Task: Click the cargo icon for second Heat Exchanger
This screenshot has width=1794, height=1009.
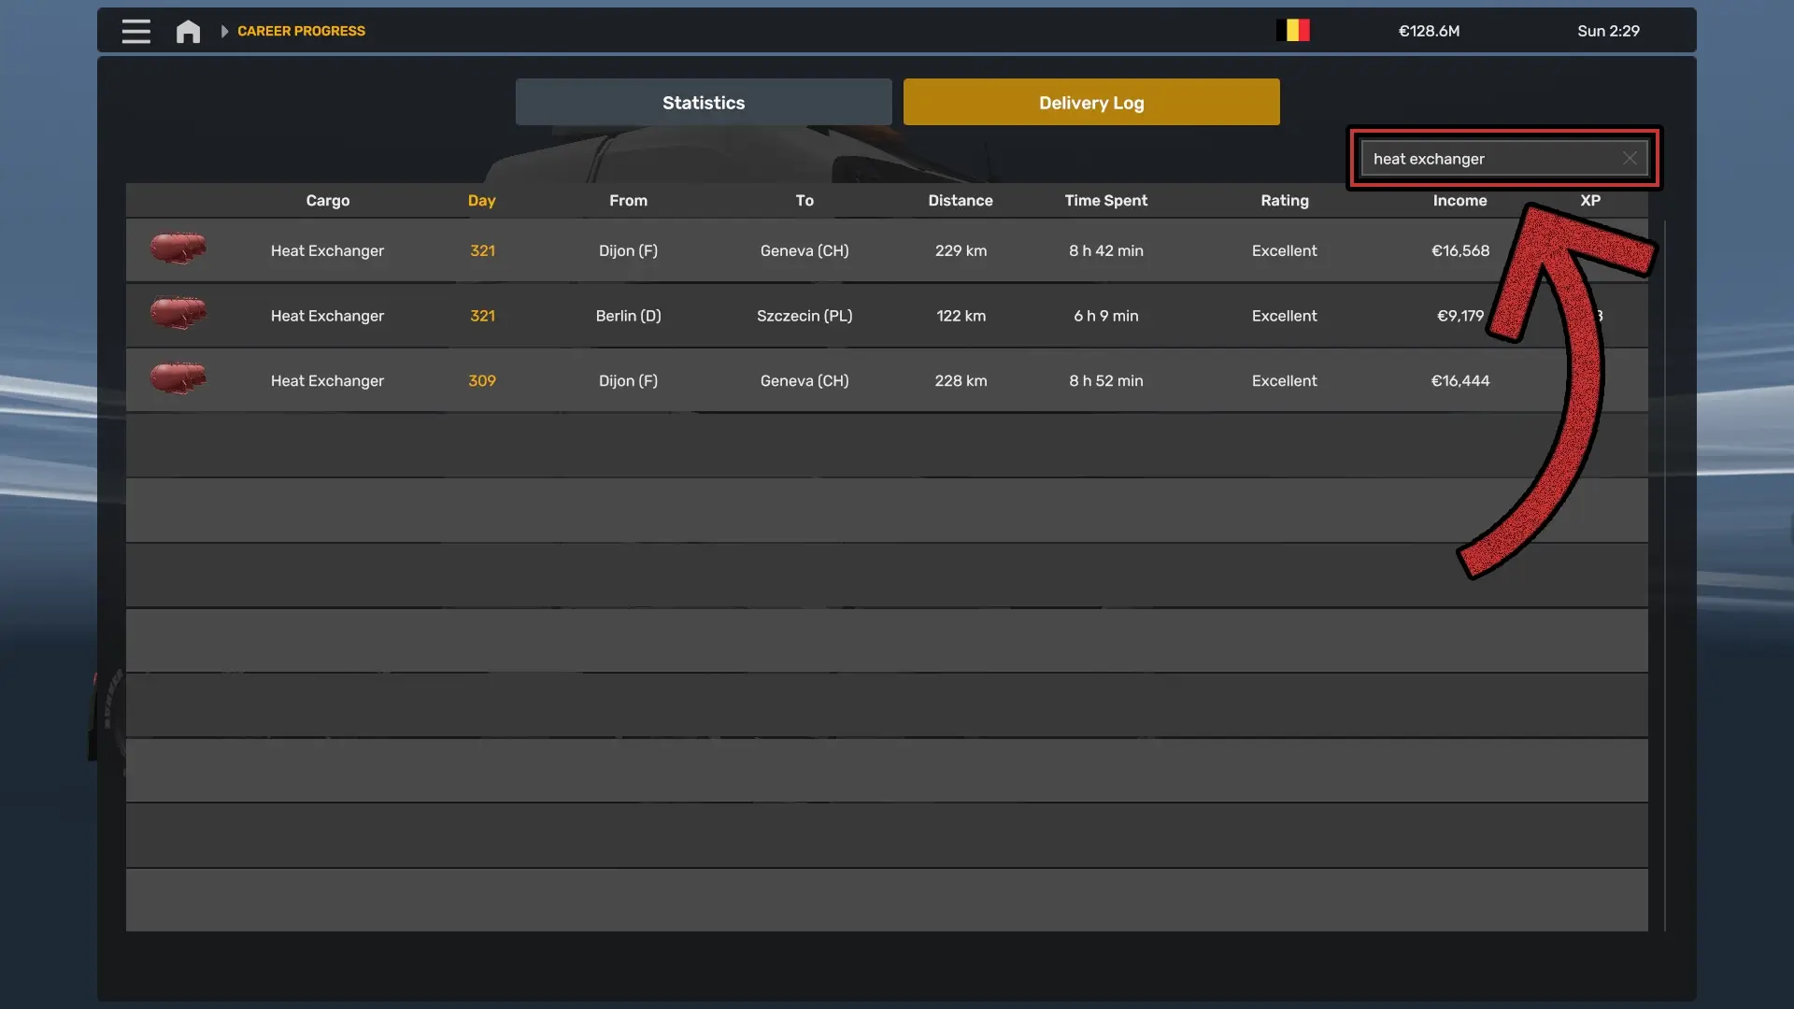Action: 177,314
